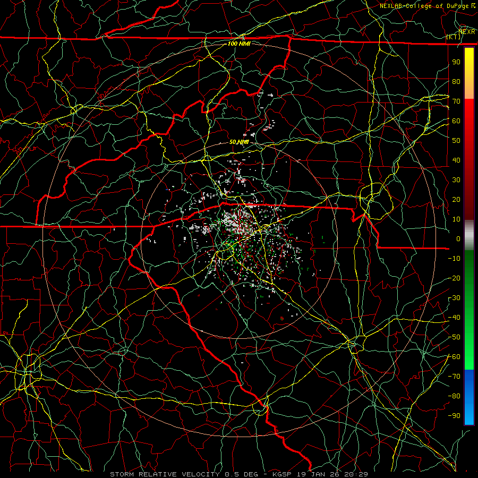Click the -70 scale value
Image resolution: width=478 pixels, height=478 pixels.
pyautogui.click(x=454, y=376)
